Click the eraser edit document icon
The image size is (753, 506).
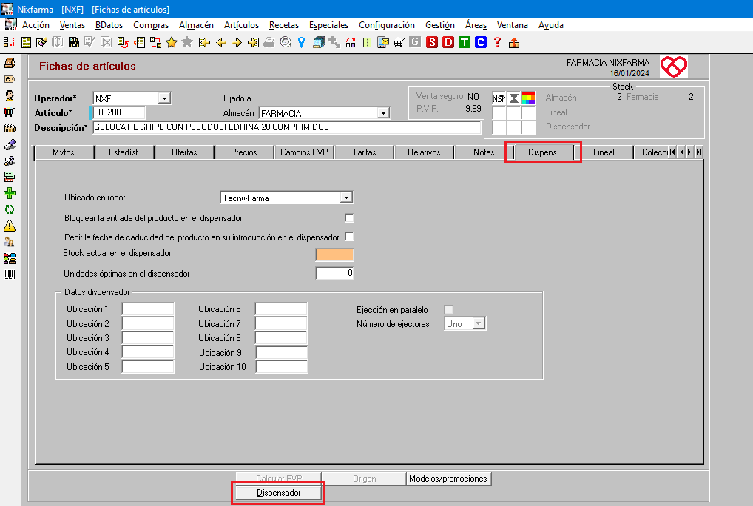coord(41,43)
